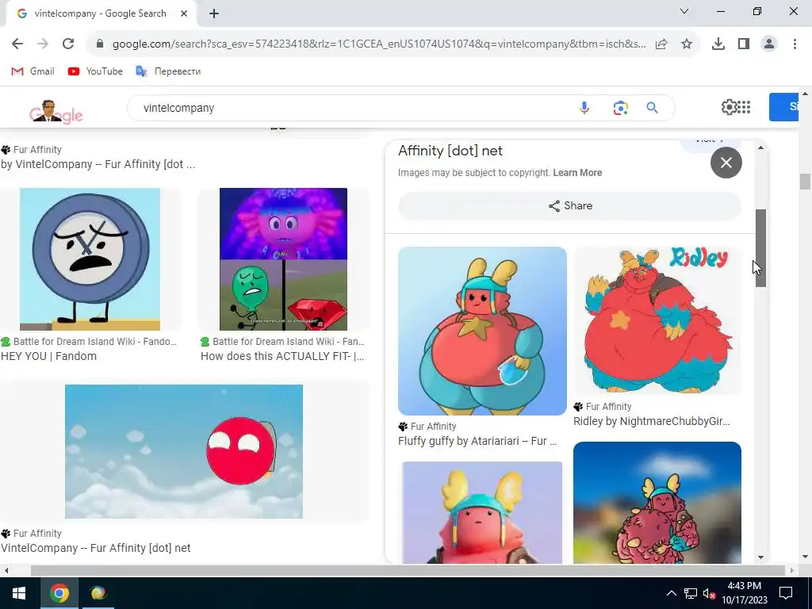Open Fluffy guffy by Atariariari link

[477, 441]
